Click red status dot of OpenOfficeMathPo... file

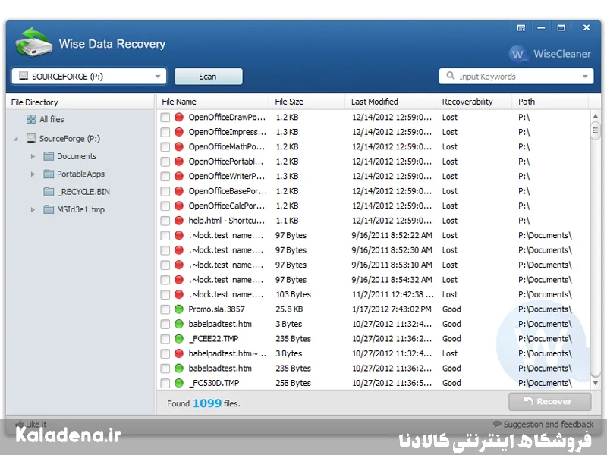tap(179, 146)
